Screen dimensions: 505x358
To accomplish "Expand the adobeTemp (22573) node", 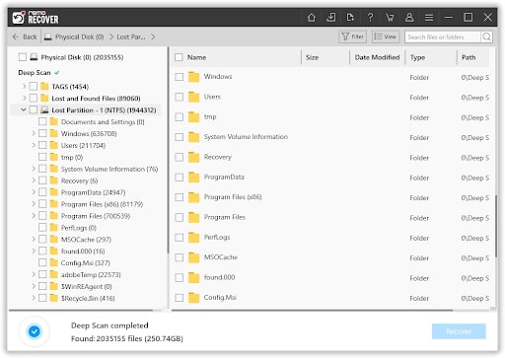I will click(34, 274).
